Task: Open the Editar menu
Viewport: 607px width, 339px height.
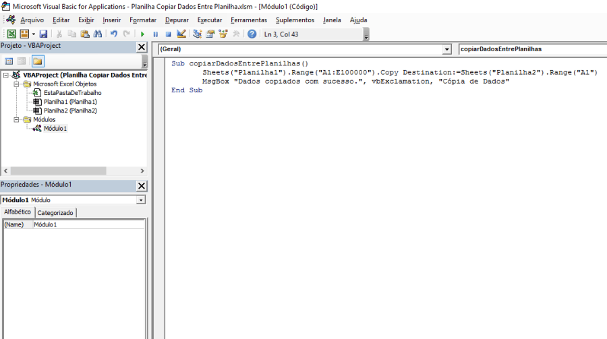Action: [x=61, y=20]
